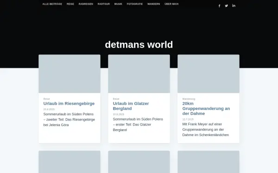This screenshot has width=278, height=173.
Task: Click the date 12.7.2025
Action: point(188,119)
